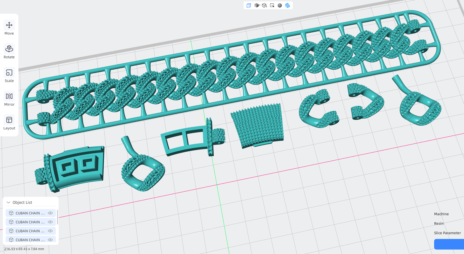Select the second CUBAN CHAIN object row
Screen dimensions: 464x254
pyautogui.click(x=31, y=222)
